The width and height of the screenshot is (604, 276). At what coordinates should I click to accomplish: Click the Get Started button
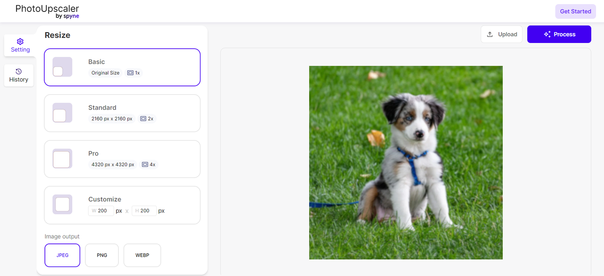click(575, 11)
